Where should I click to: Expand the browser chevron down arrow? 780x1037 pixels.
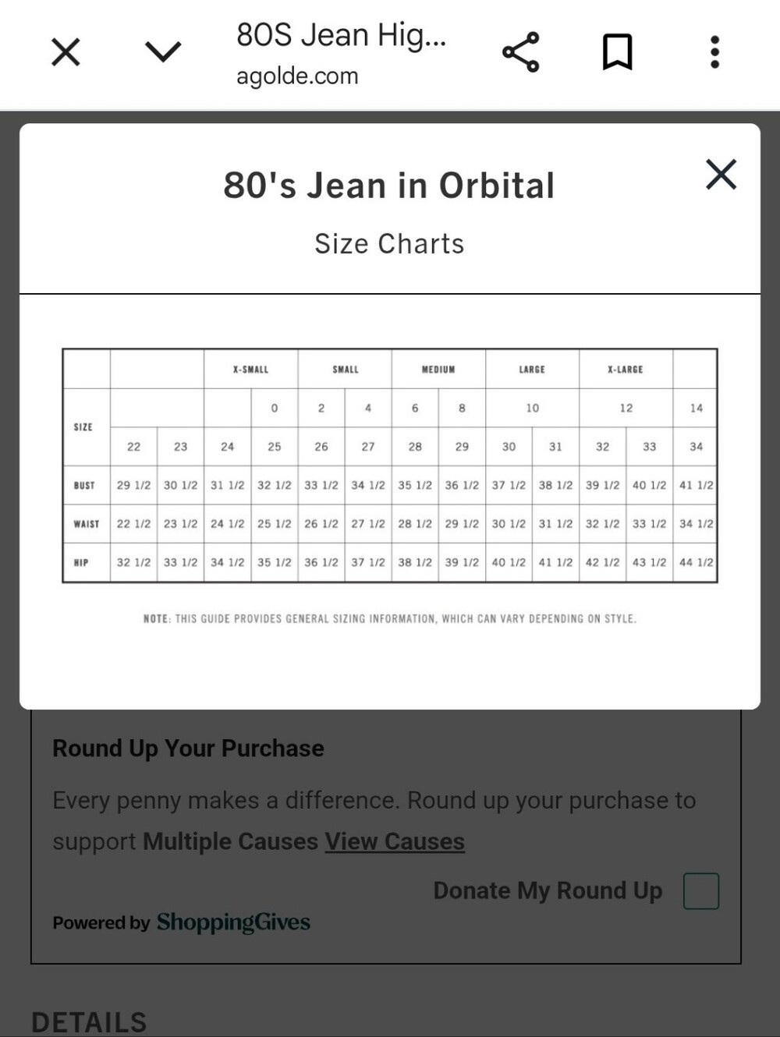163,52
